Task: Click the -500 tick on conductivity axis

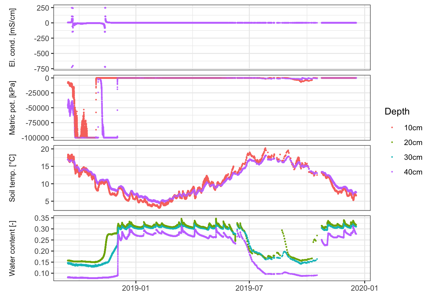Action: pos(41,54)
